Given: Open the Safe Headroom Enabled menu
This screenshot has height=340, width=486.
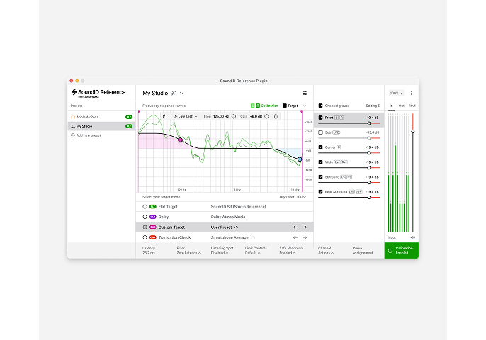Looking at the screenshot, I should (291, 251).
